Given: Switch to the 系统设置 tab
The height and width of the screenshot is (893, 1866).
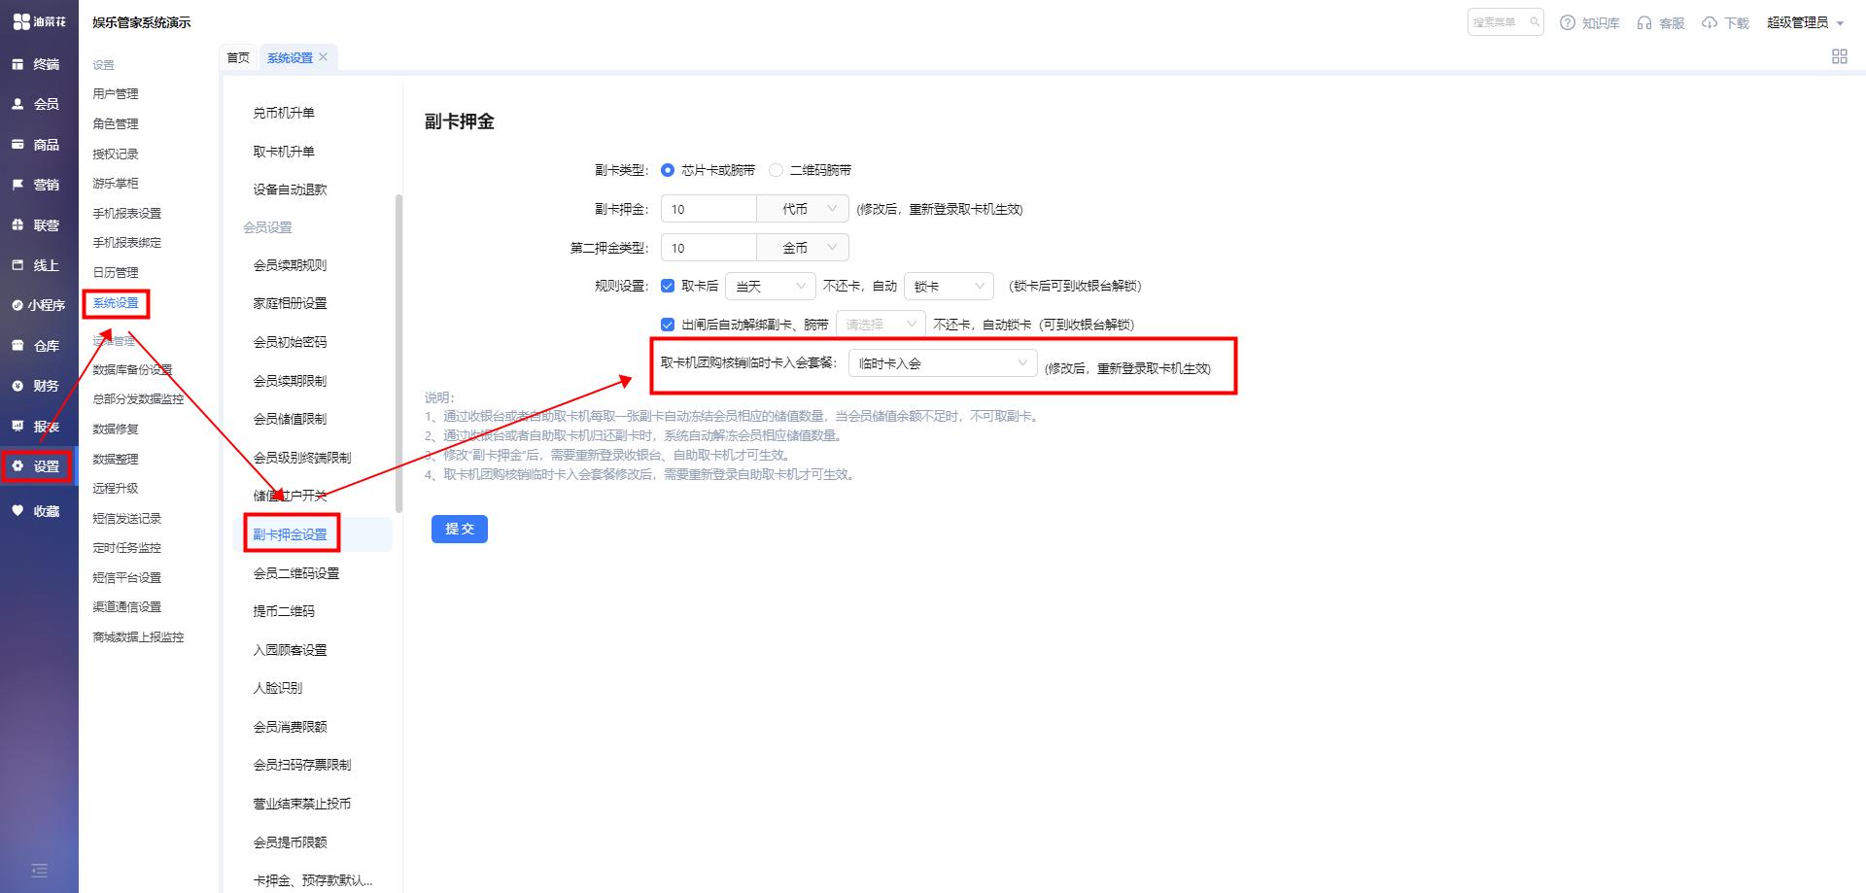Looking at the screenshot, I should point(290,57).
